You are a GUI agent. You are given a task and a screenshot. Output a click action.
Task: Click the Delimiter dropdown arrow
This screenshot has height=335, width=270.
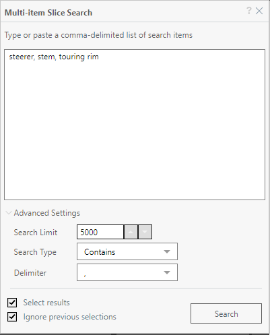[167, 272]
